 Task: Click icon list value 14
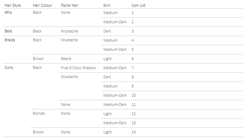[x=134, y=132]
